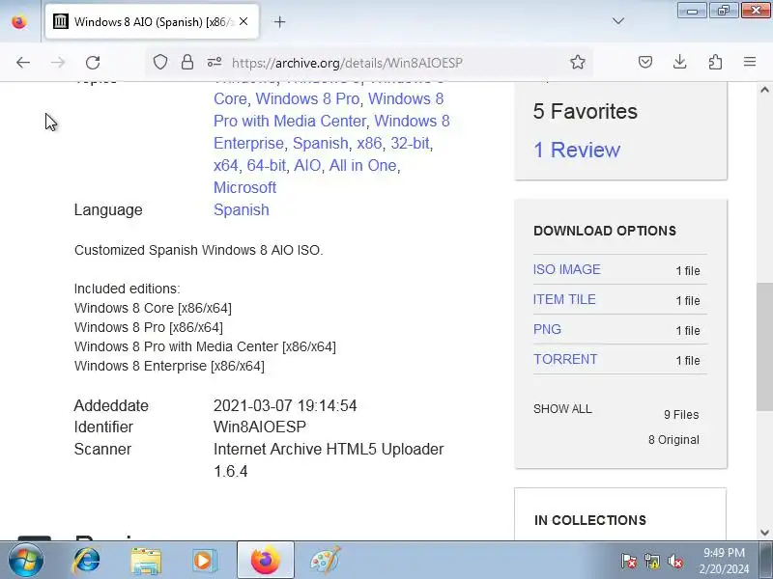Screen dimensions: 773x579
Task: Open the 32-bit topic link
Action: (x=410, y=143)
